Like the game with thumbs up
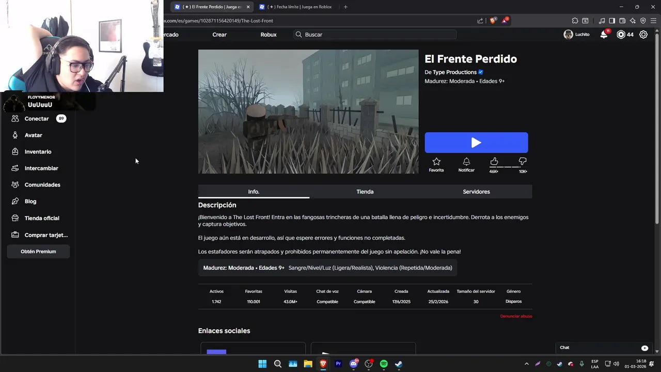Image resolution: width=661 pixels, height=372 pixels. 494,162
